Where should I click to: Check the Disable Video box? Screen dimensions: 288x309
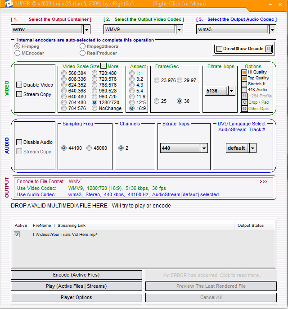pyautogui.click(x=19, y=85)
